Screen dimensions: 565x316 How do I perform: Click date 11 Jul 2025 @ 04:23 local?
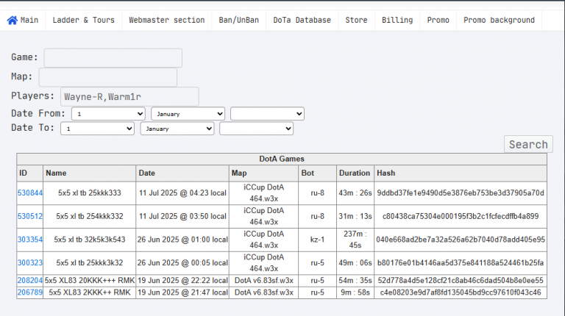tap(182, 193)
